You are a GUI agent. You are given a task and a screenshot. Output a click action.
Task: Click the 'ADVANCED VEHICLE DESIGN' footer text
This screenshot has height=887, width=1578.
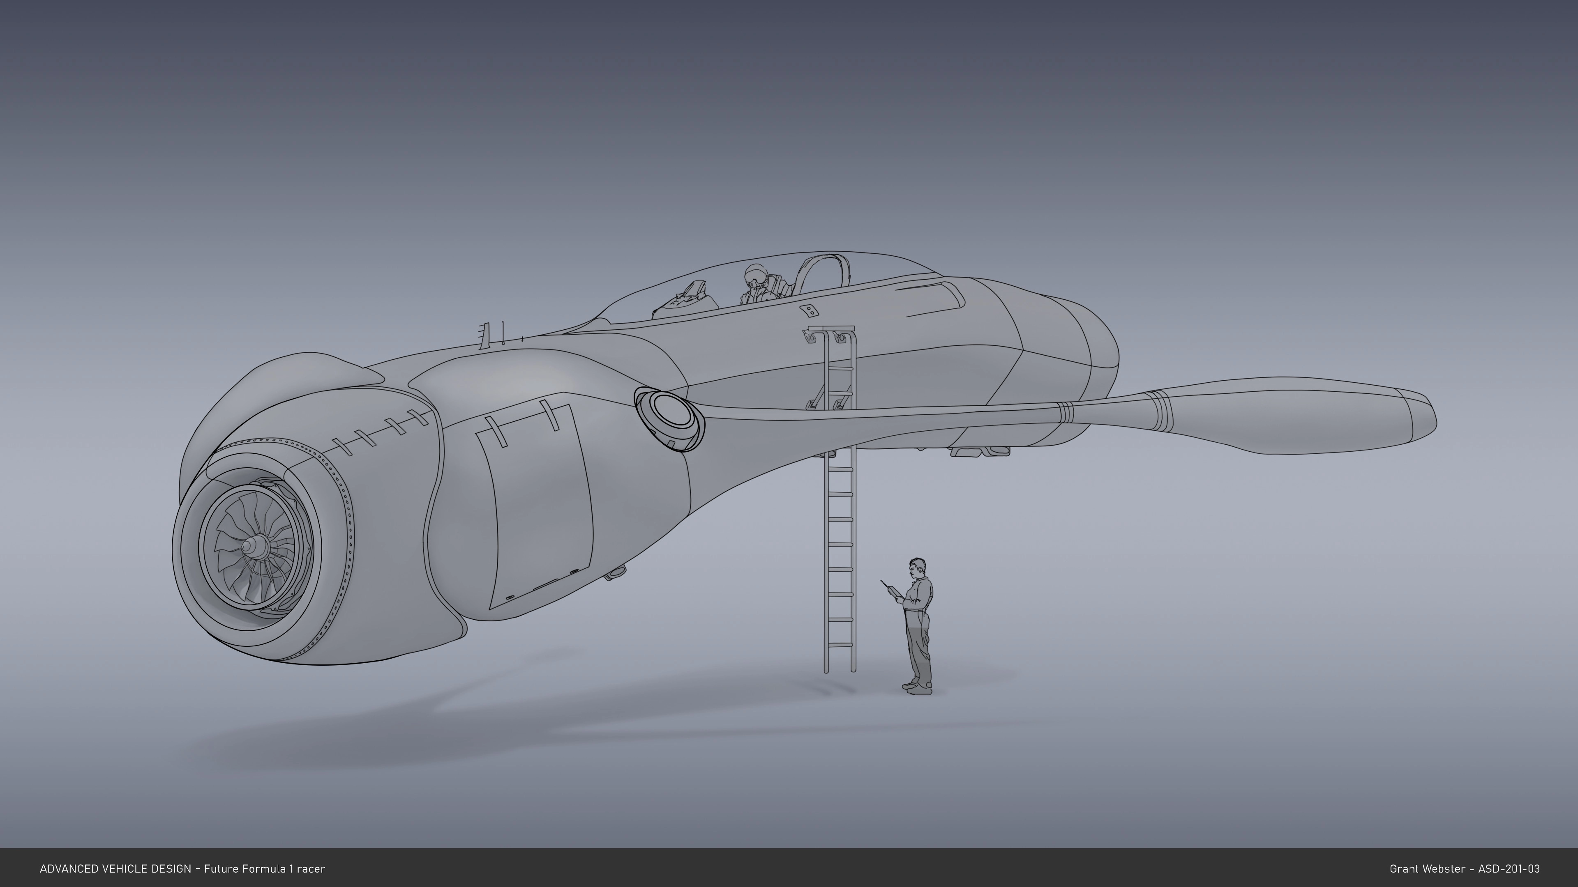pyautogui.click(x=115, y=869)
